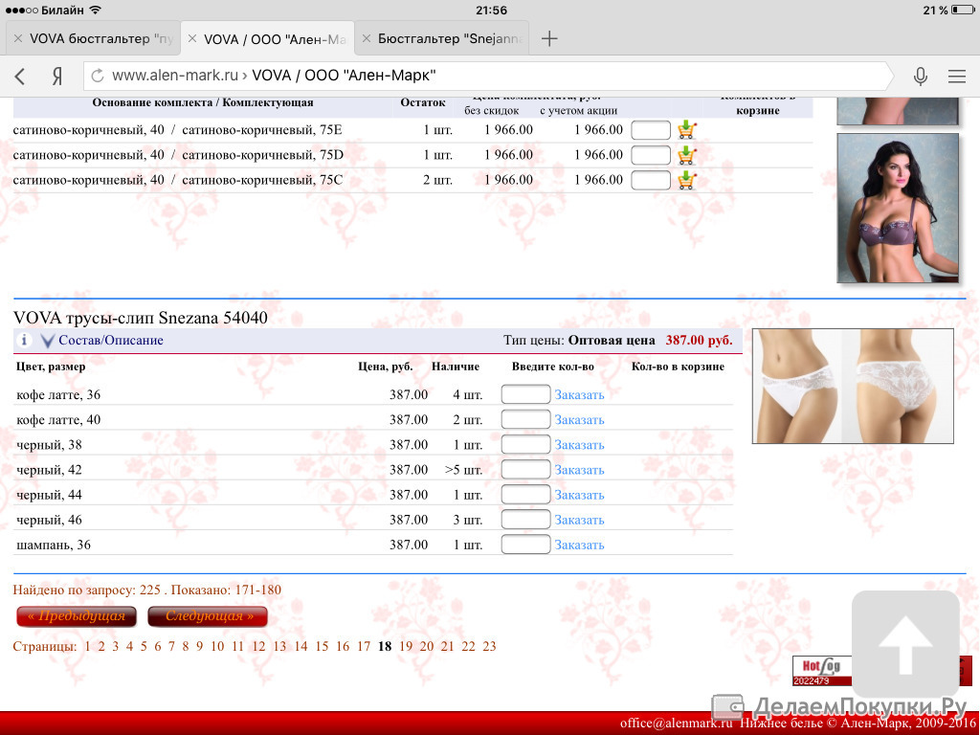
Task: Add the 75C set to cart
Action: pos(686,180)
